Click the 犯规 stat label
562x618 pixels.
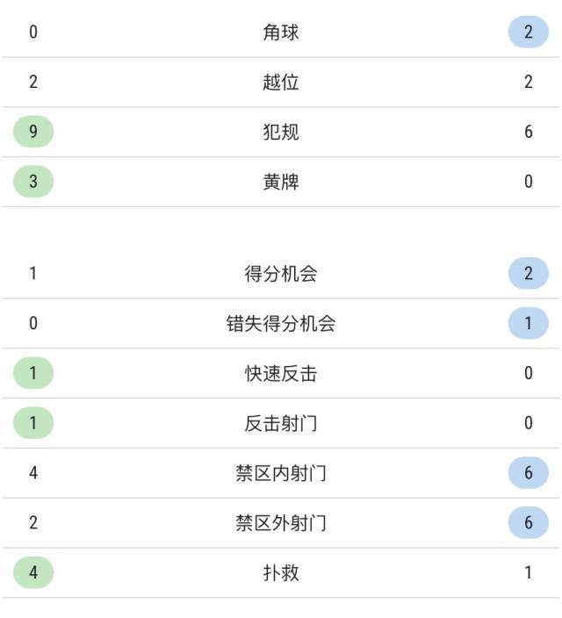pyautogui.click(x=281, y=133)
